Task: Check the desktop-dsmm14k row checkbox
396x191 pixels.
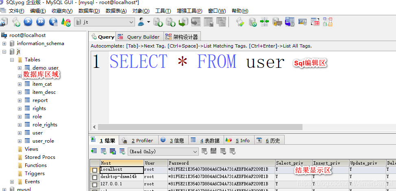Action: [x=95, y=178]
